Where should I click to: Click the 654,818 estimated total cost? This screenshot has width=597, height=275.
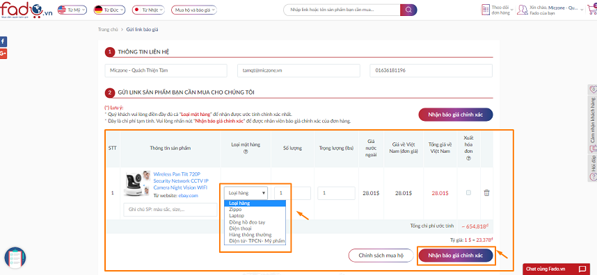[475, 226]
